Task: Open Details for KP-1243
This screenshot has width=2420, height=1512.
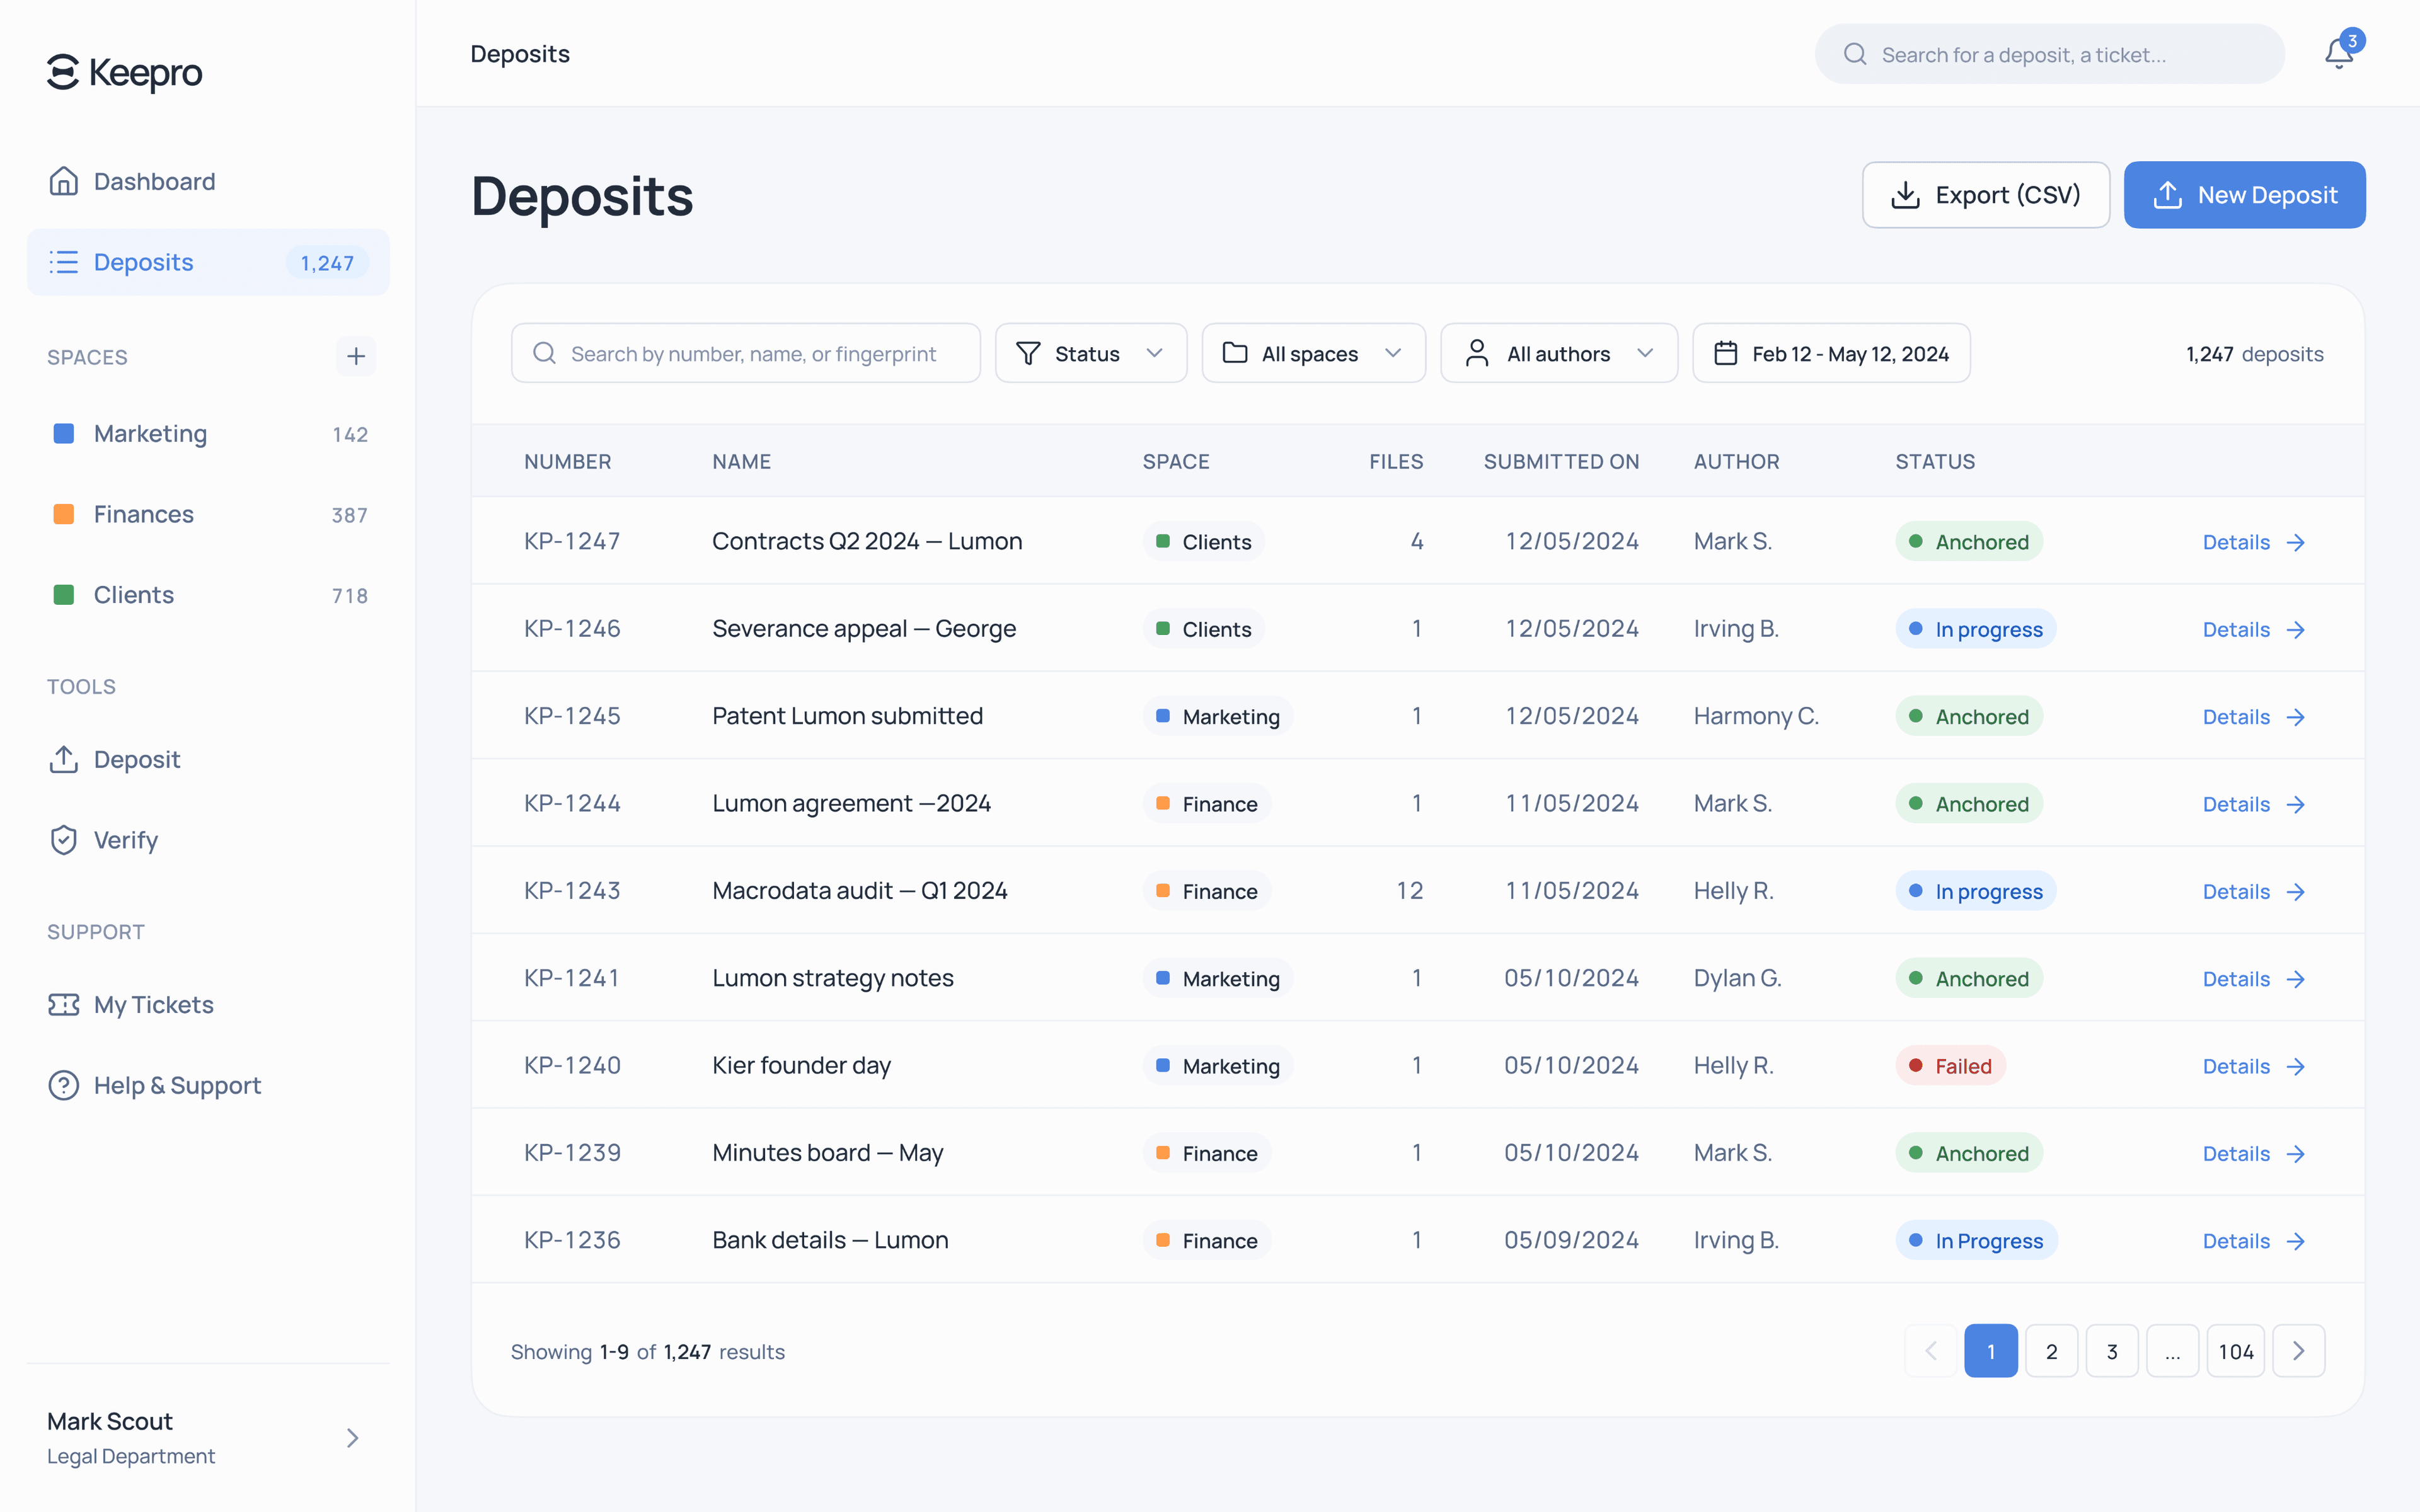Action: (x=2254, y=891)
